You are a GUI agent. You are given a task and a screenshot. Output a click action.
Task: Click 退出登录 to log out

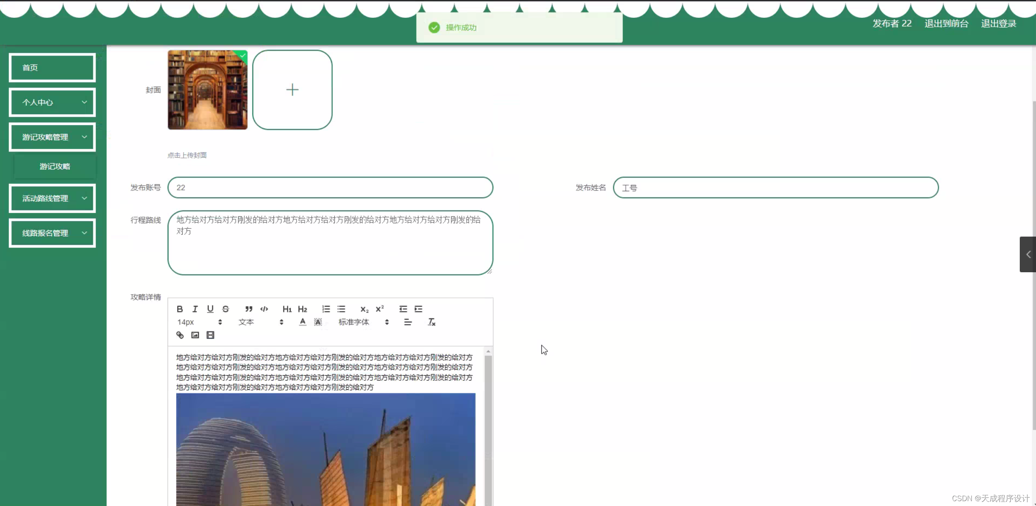point(998,23)
